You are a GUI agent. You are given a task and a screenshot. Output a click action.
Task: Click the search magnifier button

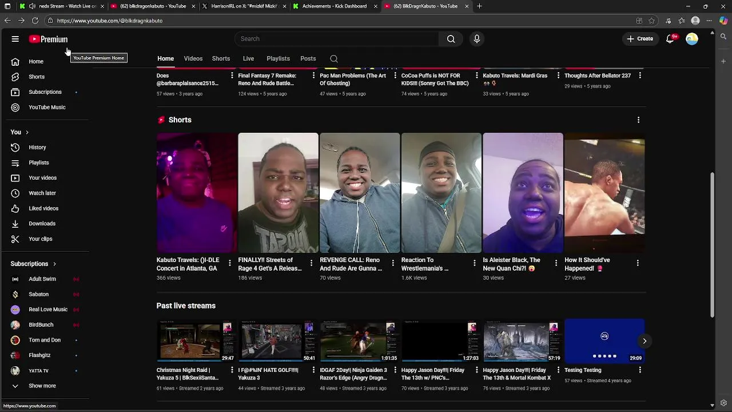(x=451, y=39)
